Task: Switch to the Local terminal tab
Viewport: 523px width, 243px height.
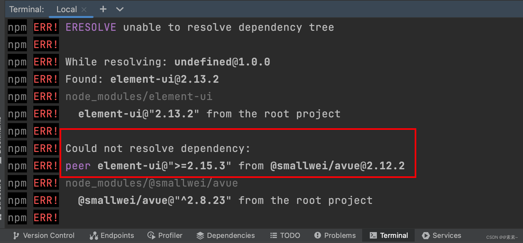Action: (67, 9)
